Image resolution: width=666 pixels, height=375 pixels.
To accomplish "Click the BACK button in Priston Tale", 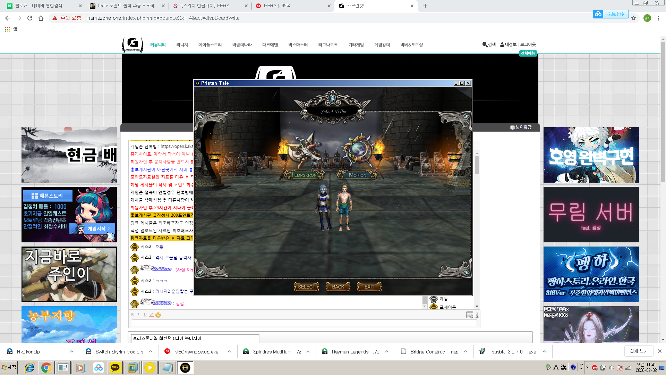I will pos(338,287).
